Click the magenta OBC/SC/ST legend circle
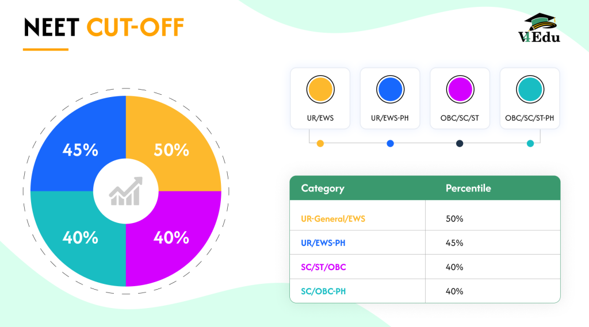This screenshot has width=589, height=327. coord(460,90)
